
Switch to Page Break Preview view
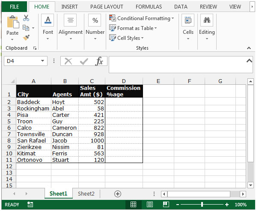click(x=166, y=205)
